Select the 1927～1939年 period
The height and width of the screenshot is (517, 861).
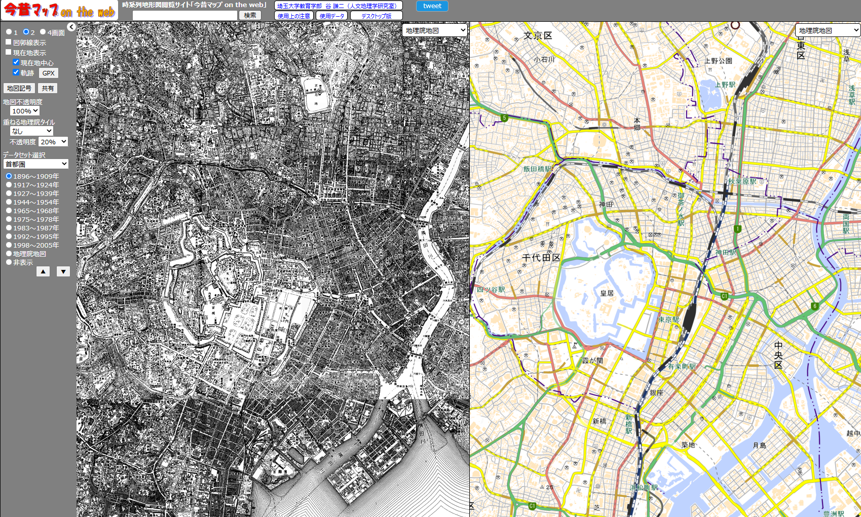click(9, 193)
